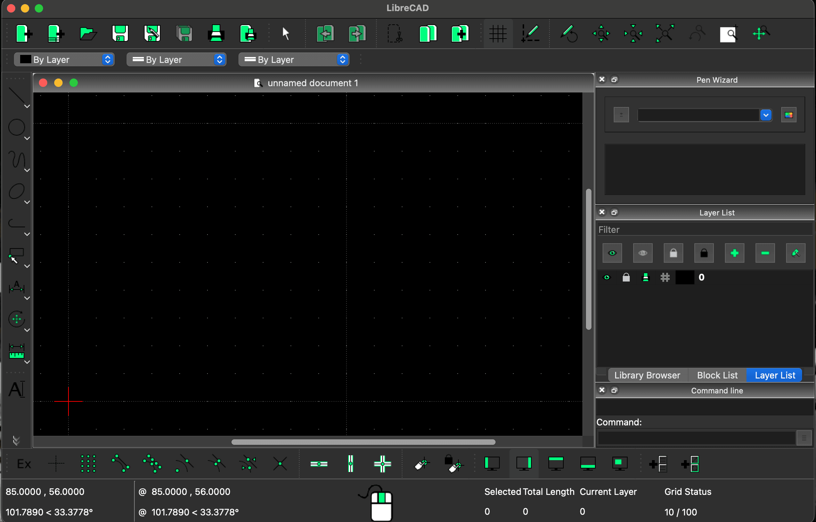This screenshot has height=522, width=816.
Task: Switch to Block List tab
Action: [717, 375]
